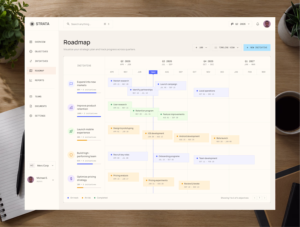Open the Pricing experiments task bar

tap(159, 182)
